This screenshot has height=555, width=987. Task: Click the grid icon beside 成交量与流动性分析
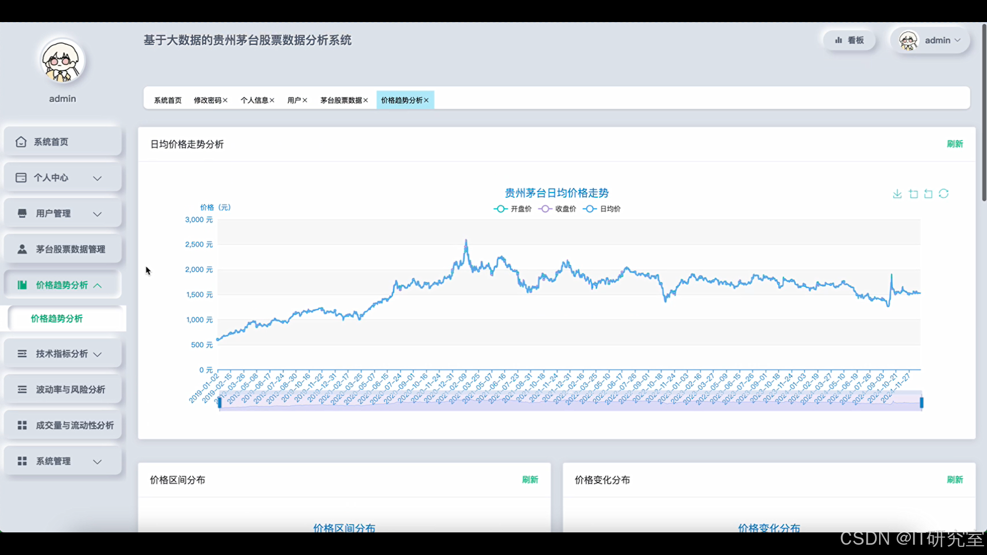[22, 425]
